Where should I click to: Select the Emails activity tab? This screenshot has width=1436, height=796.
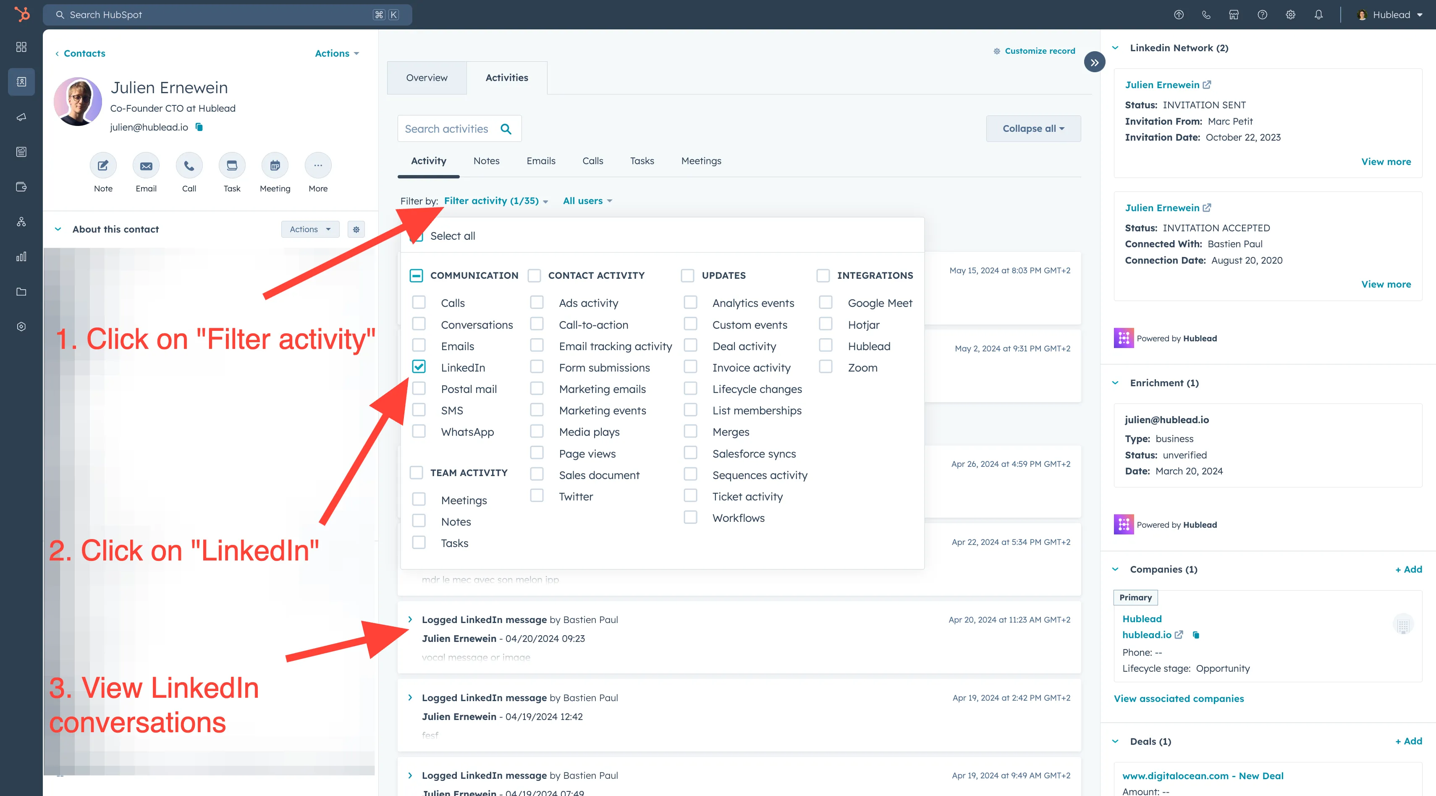[x=541, y=161]
